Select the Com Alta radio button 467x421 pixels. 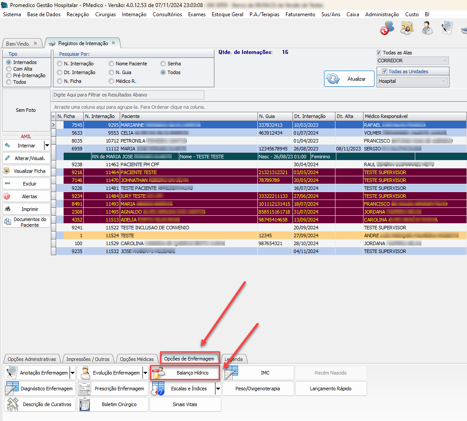(x=9, y=69)
